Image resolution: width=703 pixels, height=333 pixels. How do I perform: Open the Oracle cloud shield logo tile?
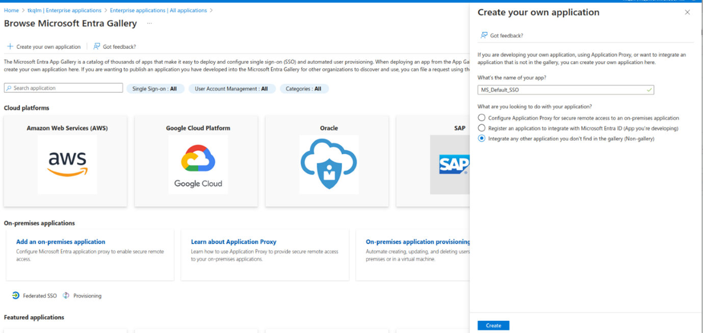pos(329,164)
